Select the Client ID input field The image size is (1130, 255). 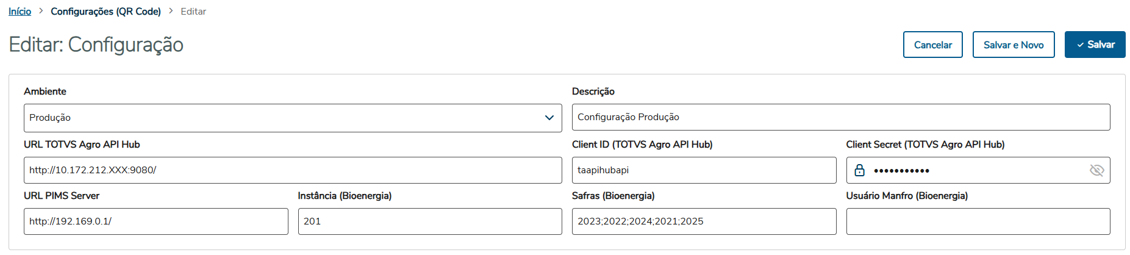704,170
